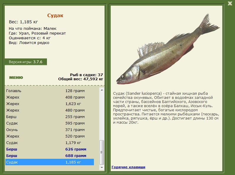Click the Рыб в садке: 37 text
Image resolution: width=235 pixels, height=175 pixels.
coord(87,75)
